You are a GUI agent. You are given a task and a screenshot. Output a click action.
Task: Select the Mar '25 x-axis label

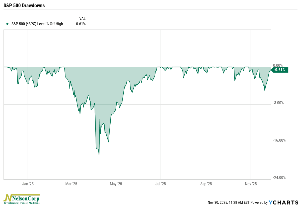(x=71, y=184)
